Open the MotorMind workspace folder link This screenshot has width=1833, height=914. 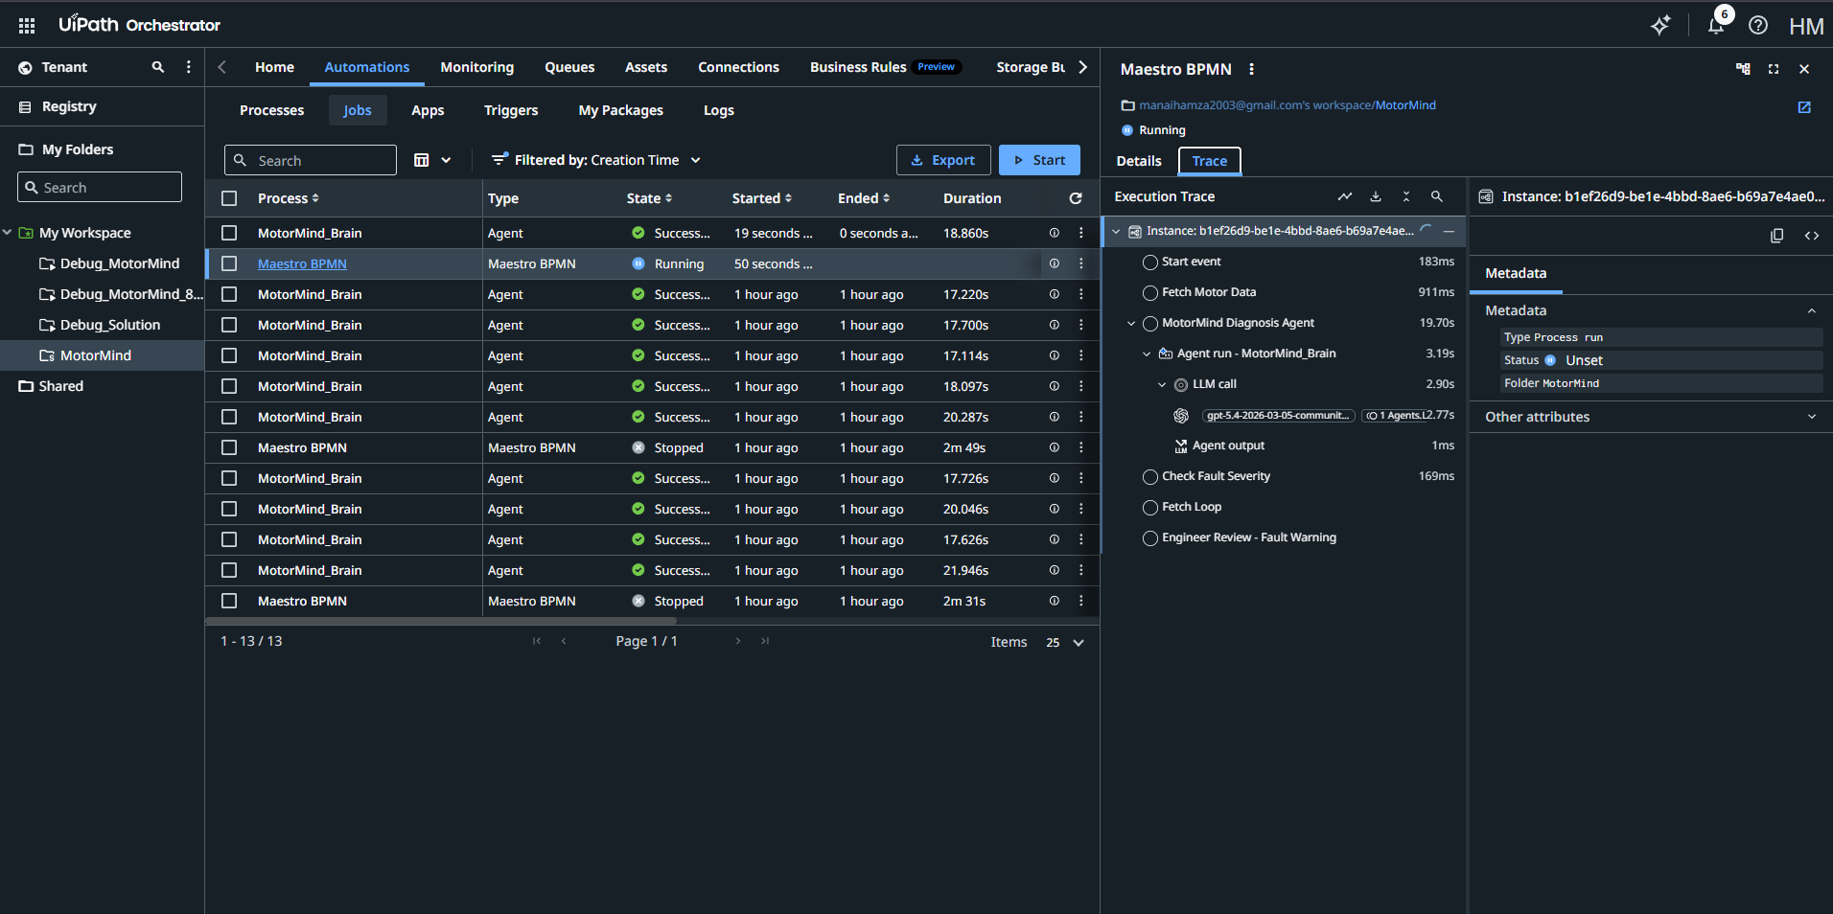pyautogui.click(x=1405, y=105)
